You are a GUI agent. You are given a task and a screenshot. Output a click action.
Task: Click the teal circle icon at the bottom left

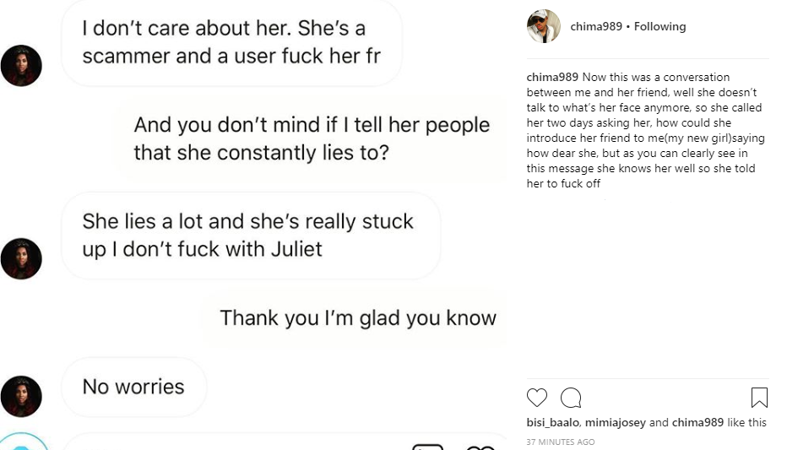click(21, 443)
